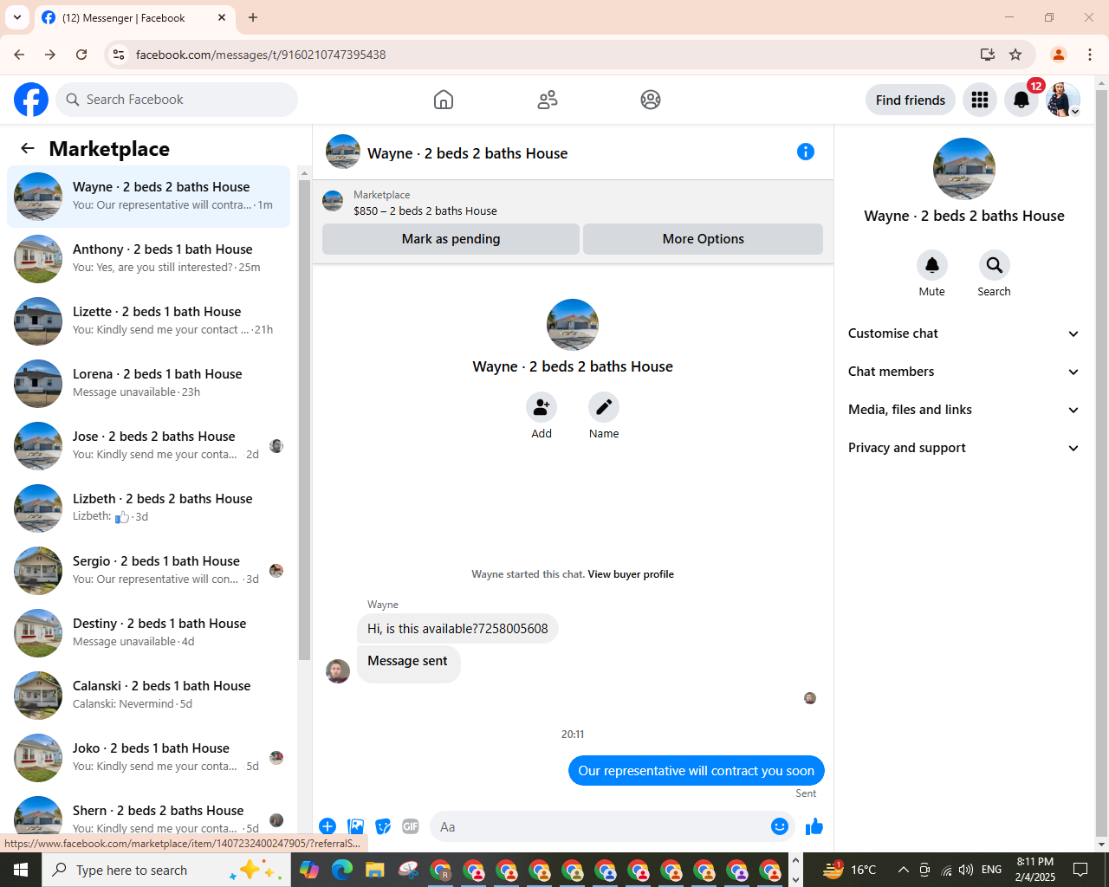1109x887 pixels.
Task: Open Sergio 2 beds 1 bath House conversation
Action: pyautogui.click(x=149, y=571)
